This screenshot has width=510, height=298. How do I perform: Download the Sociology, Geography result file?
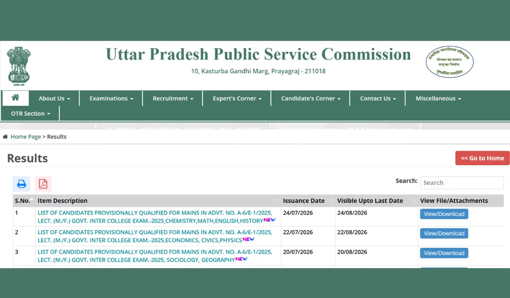coord(444,253)
